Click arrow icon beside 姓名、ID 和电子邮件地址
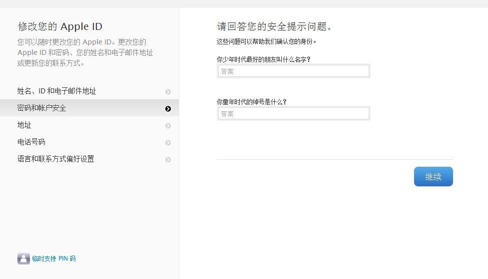 pyautogui.click(x=168, y=92)
